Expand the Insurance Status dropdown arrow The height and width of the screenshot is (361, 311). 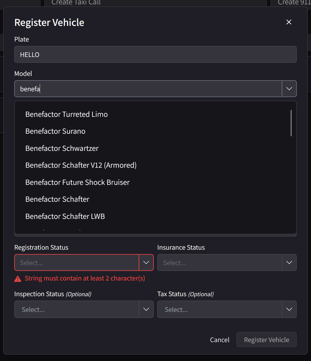[x=289, y=263]
